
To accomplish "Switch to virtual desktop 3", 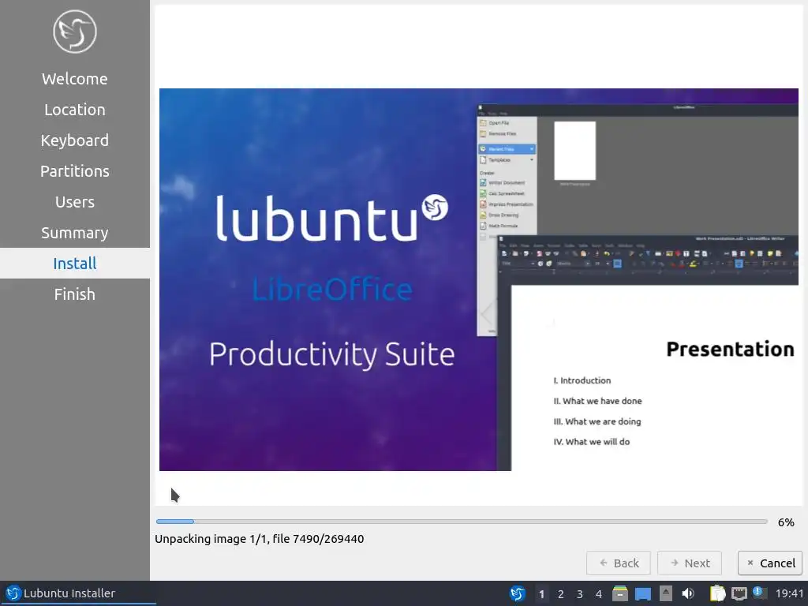I will (x=580, y=594).
